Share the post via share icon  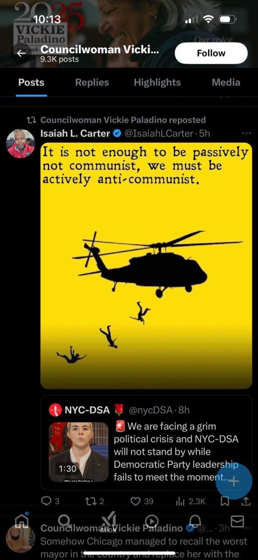click(x=246, y=501)
